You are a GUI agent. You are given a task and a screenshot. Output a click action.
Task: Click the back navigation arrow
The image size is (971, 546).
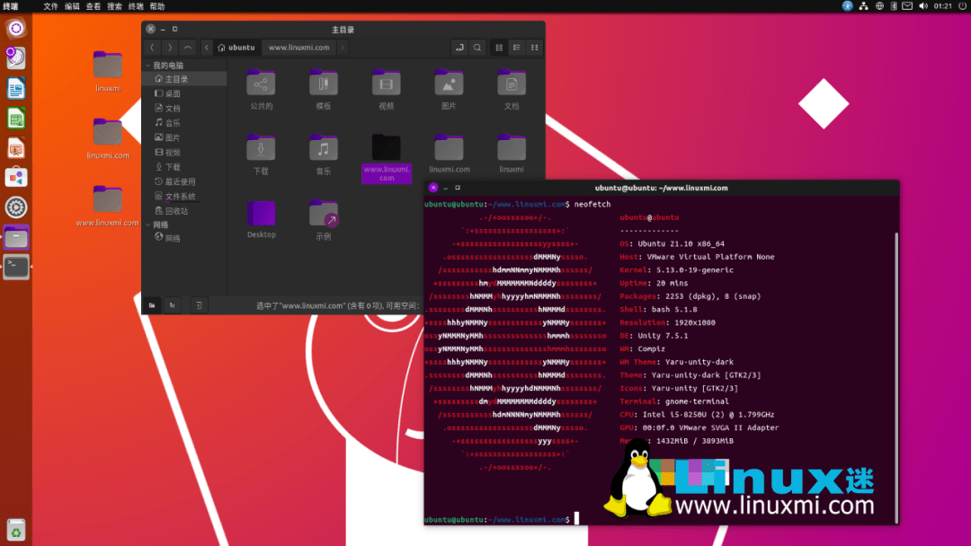(152, 48)
